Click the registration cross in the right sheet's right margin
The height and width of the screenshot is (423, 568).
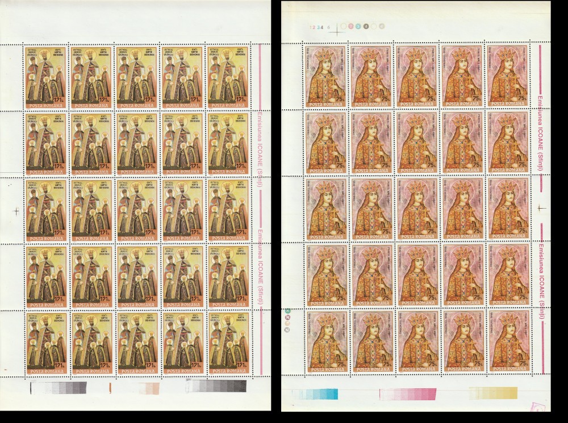pyautogui.click(x=541, y=208)
